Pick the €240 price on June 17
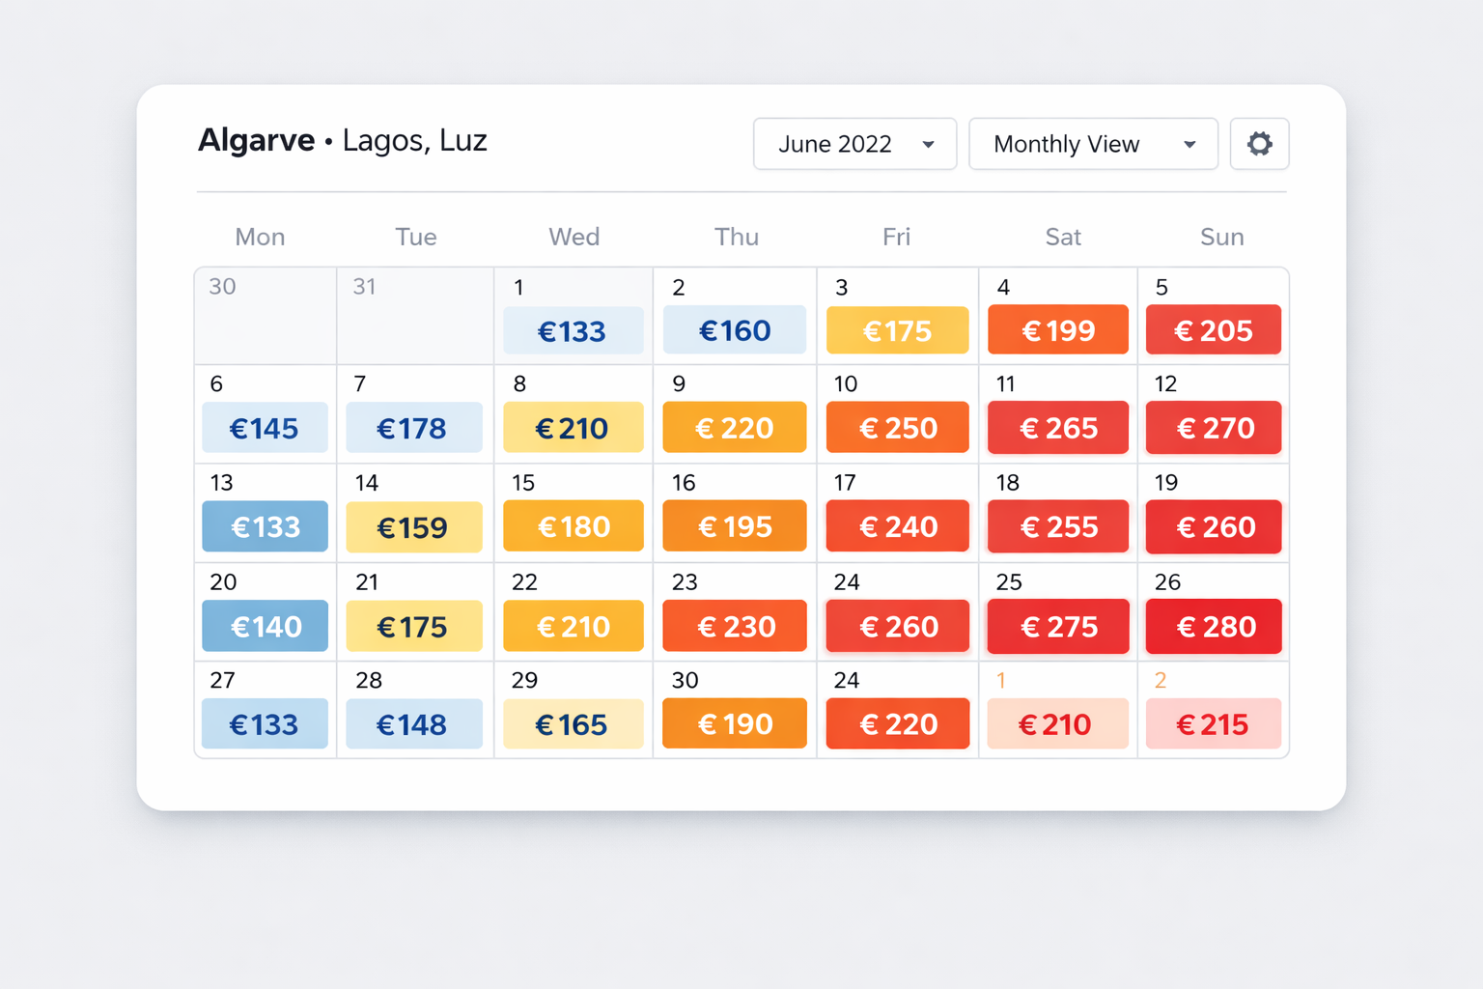Viewport: 1483px width, 989px height. tap(897, 526)
